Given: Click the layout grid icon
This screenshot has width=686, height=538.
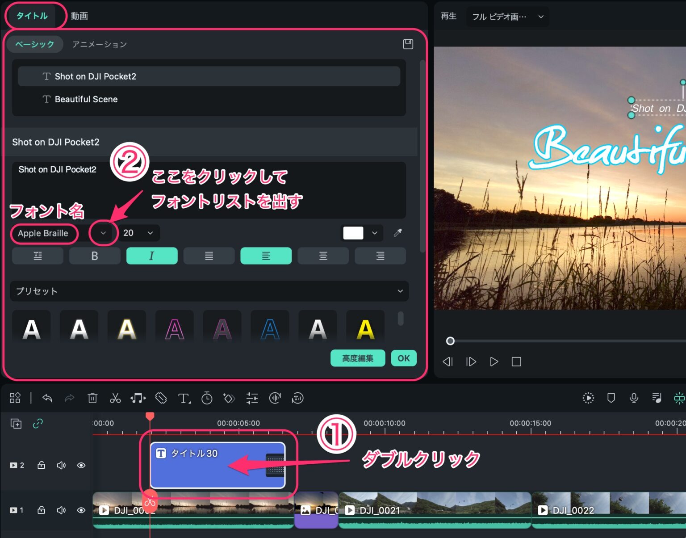Looking at the screenshot, I should pyautogui.click(x=15, y=398).
